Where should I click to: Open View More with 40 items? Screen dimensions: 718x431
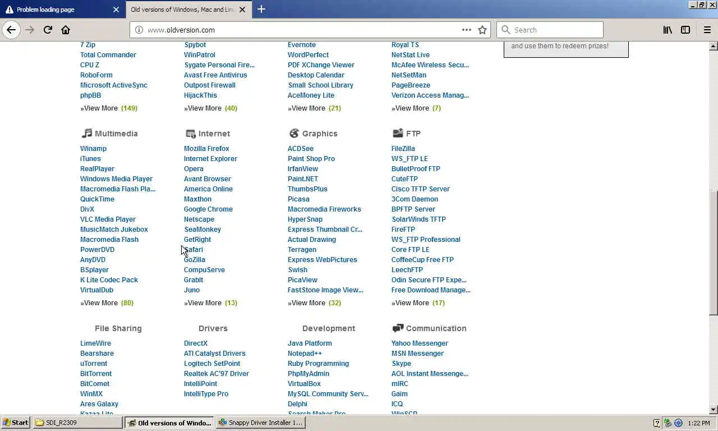[210, 108]
